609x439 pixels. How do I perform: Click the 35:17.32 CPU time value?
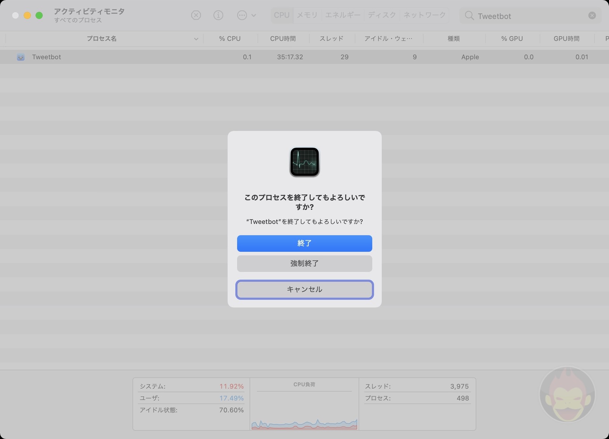tap(290, 57)
